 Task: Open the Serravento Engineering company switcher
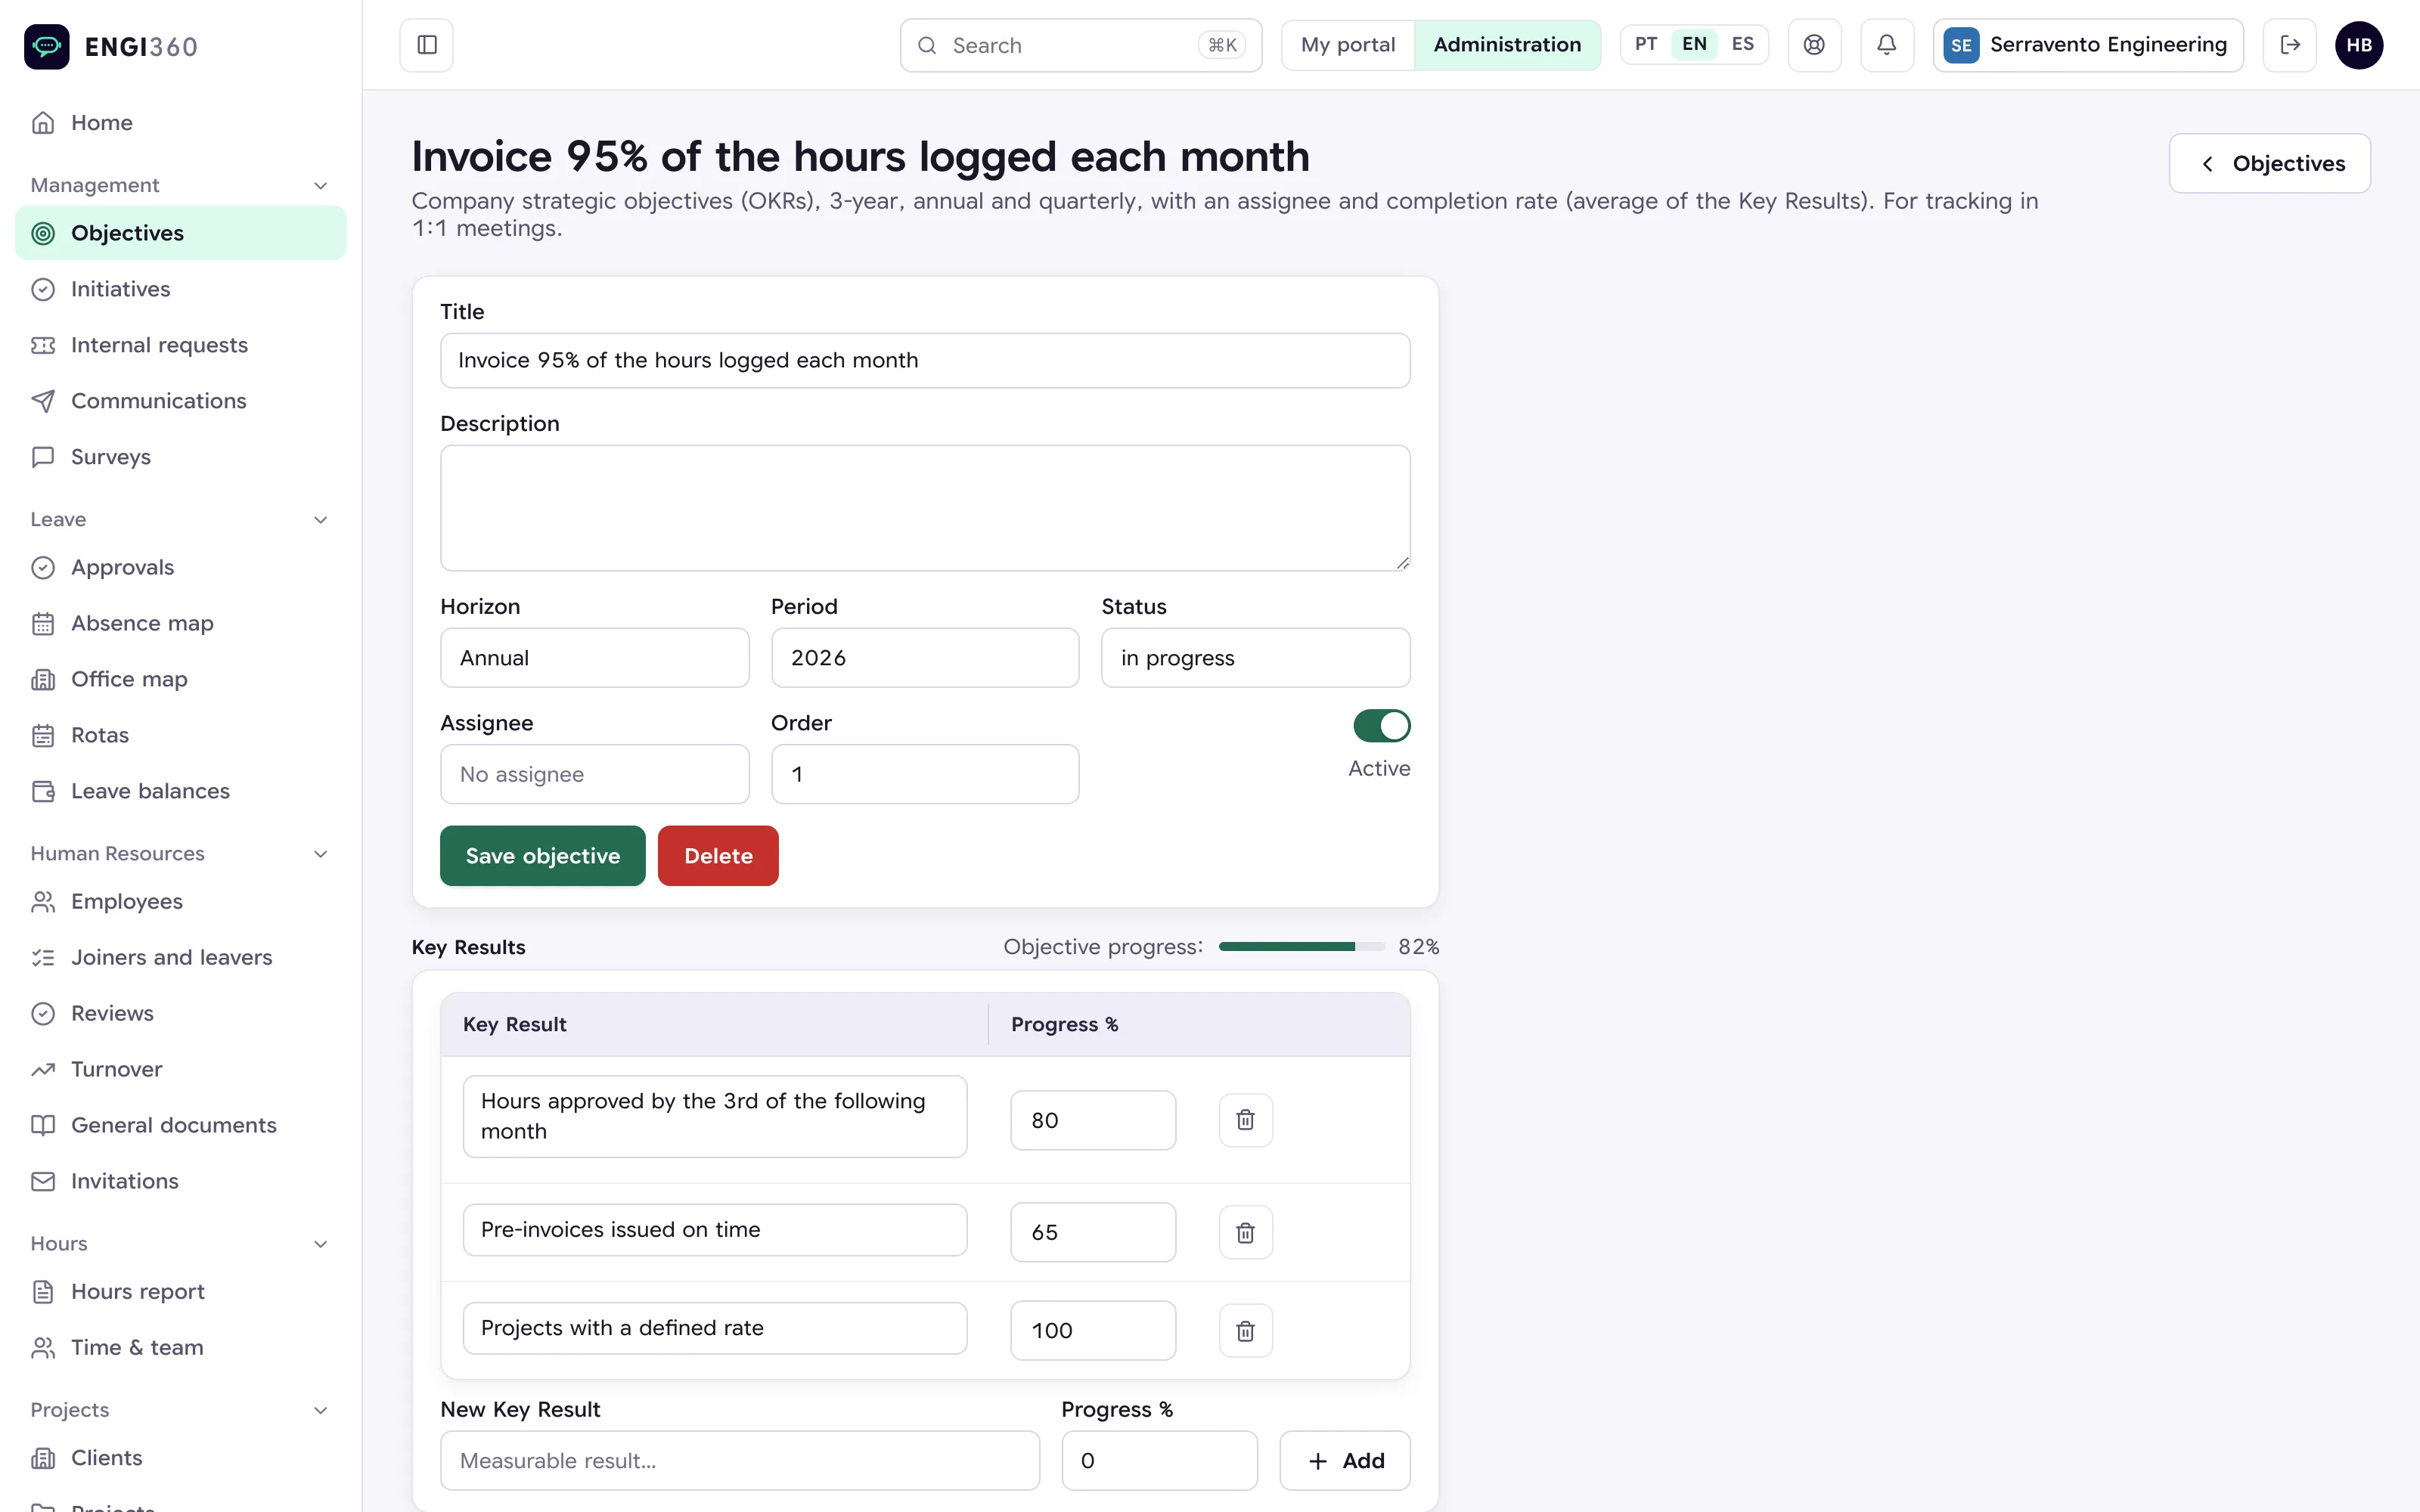tap(2087, 45)
